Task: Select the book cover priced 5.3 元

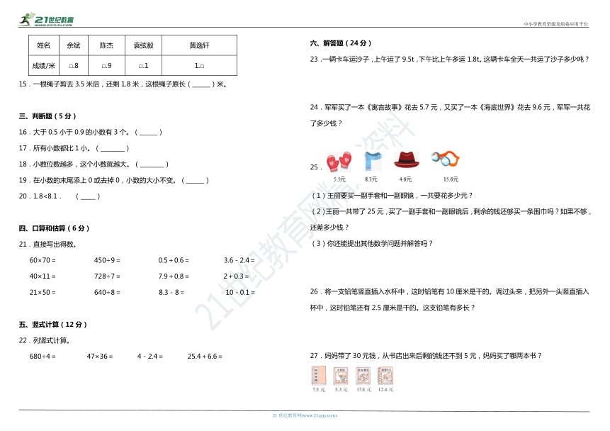Action: pos(341,375)
